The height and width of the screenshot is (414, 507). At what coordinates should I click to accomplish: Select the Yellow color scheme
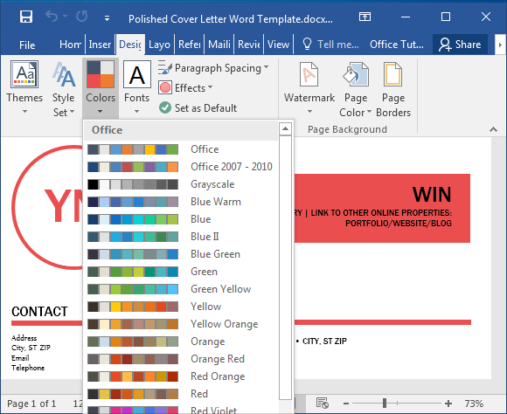[x=180, y=307]
